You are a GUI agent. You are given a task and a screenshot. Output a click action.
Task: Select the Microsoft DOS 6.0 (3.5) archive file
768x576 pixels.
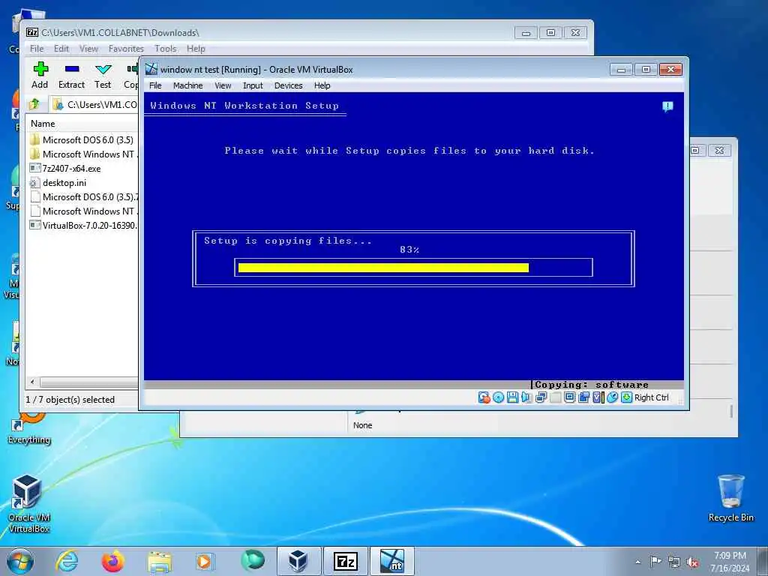[82, 196]
